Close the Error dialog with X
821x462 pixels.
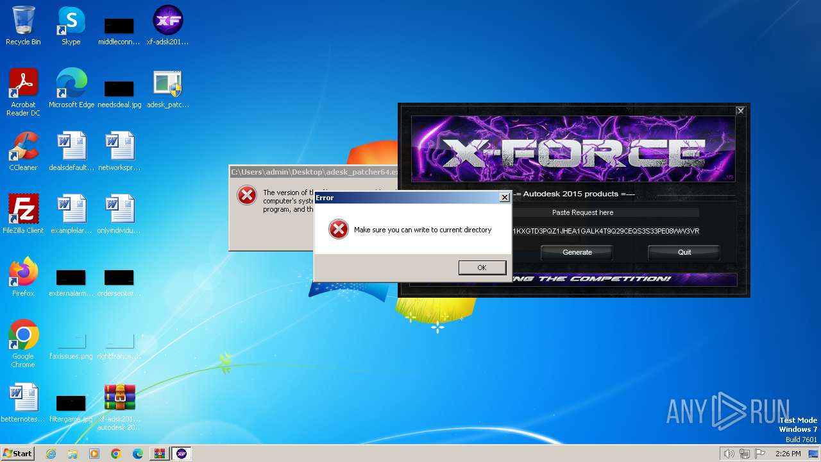504,198
